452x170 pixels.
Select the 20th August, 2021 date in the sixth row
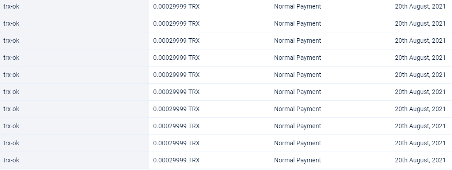(420, 92)
